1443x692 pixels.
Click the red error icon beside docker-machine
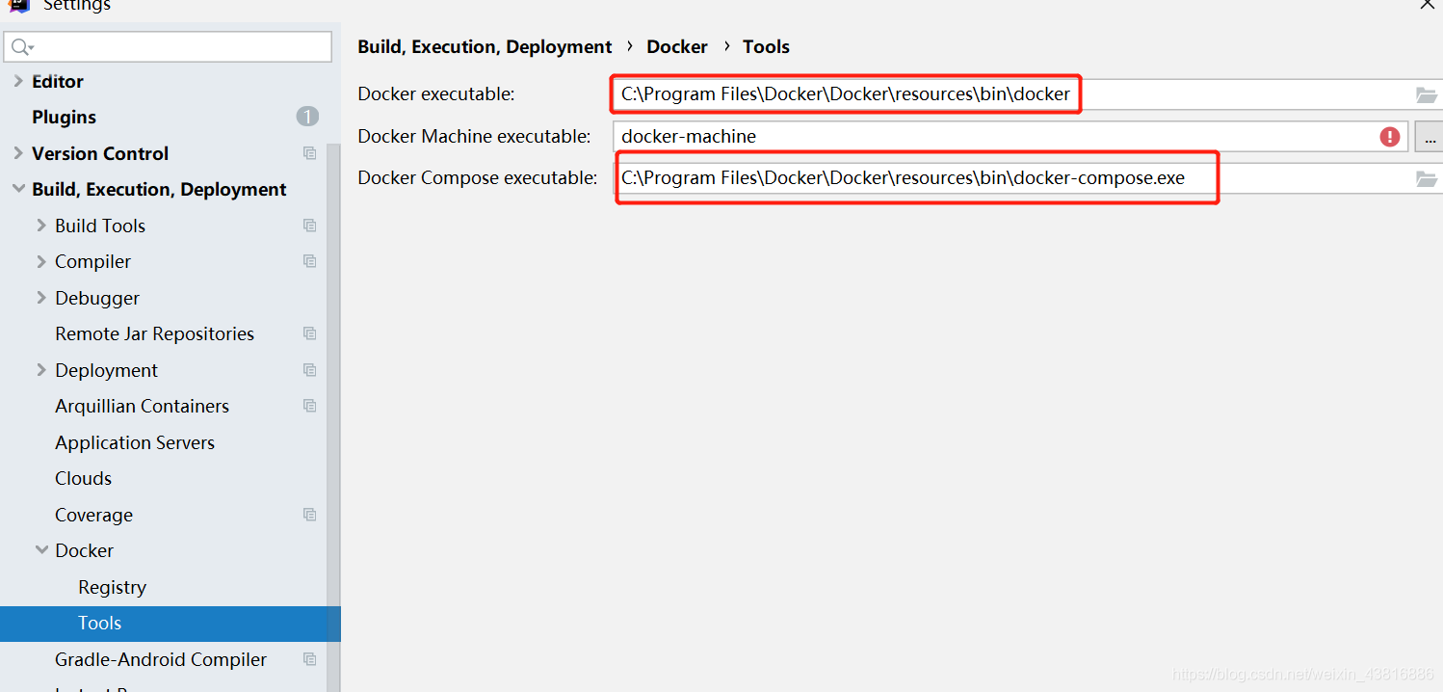(1389, 136)
